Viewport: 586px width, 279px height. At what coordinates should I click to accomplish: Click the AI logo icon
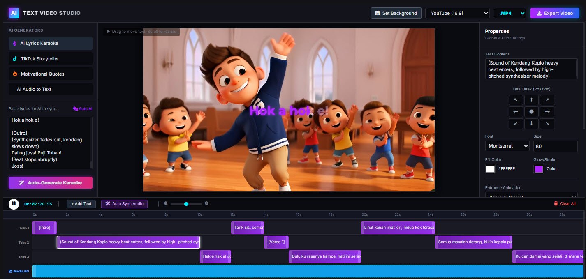click(14, 13)
